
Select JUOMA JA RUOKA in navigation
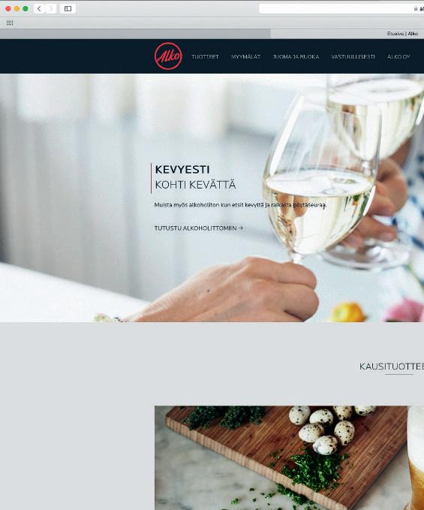(x=296, y=56)
